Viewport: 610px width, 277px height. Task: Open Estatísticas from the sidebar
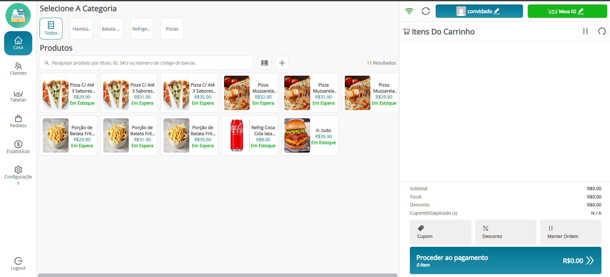tap(18, 147)
